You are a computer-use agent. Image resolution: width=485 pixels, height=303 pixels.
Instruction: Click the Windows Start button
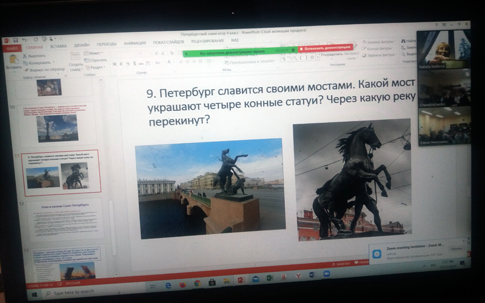[x=34, y=295]
